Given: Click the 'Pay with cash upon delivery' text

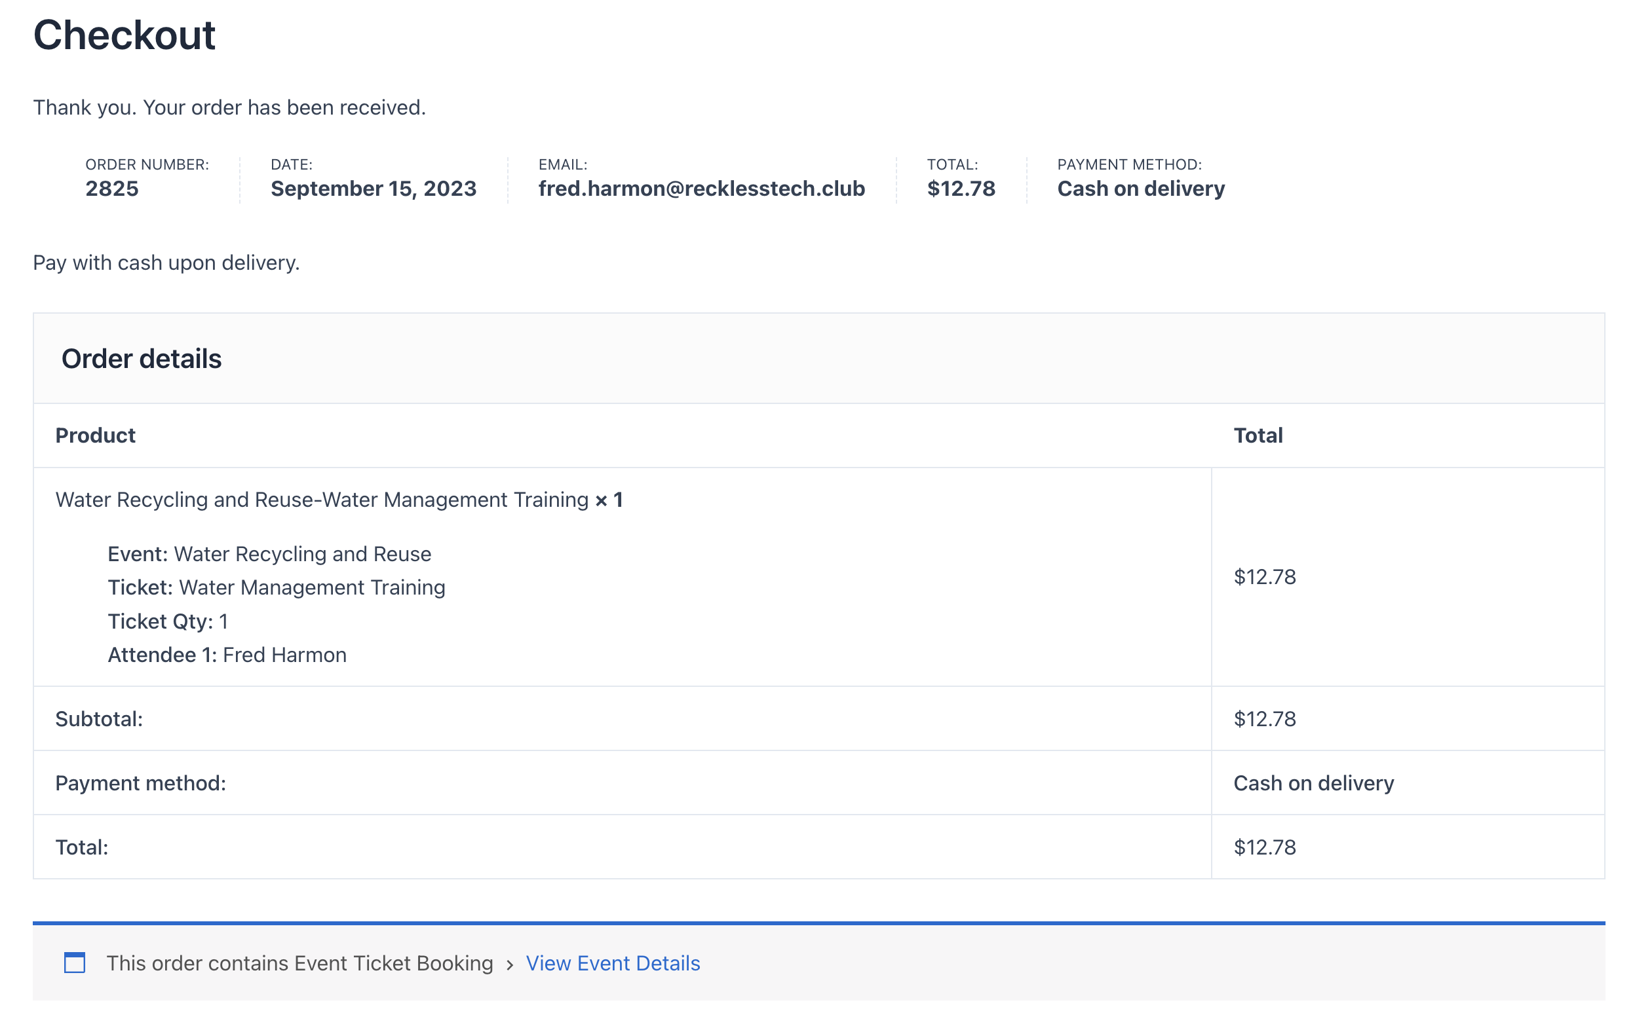Looking at the screenshot, I should 166,263.
